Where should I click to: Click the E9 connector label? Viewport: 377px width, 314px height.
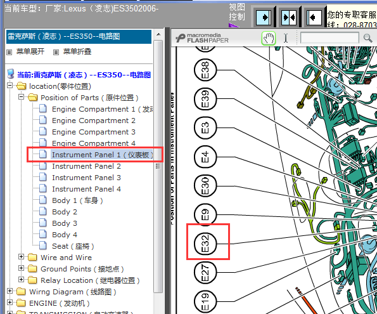(x=205, y=214)
